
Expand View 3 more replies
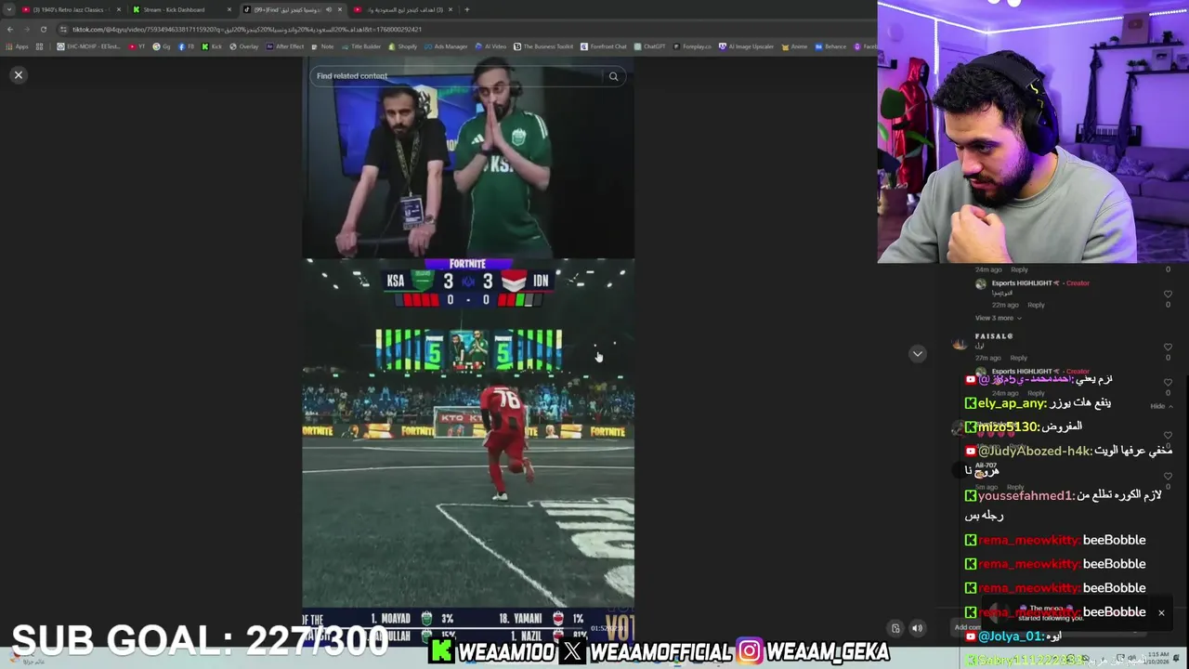998,318
